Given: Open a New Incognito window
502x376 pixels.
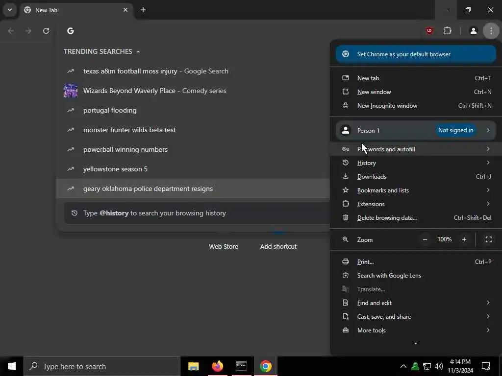Looking at the screenshot, I should pos(416,106).
